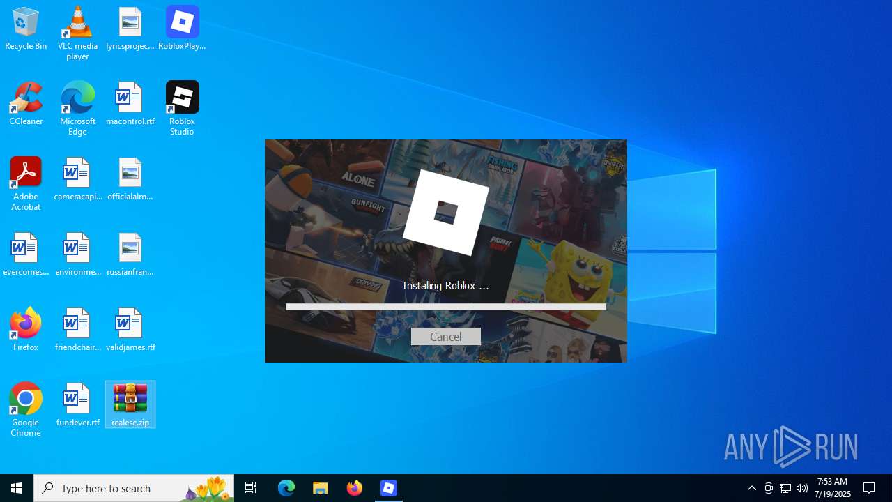Select the realese.zip archive
Viewport: 892px width, 502px height.
tap(130, 405)
